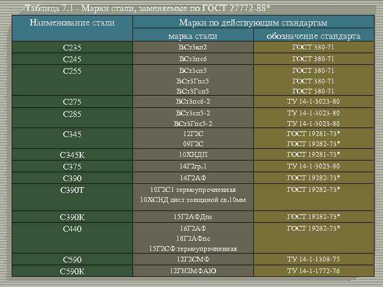Viewport: 383px width, 287px height.
Task: Click the 'ВСт3пс6-2' grade entry
Action: (x=193, y=102)
